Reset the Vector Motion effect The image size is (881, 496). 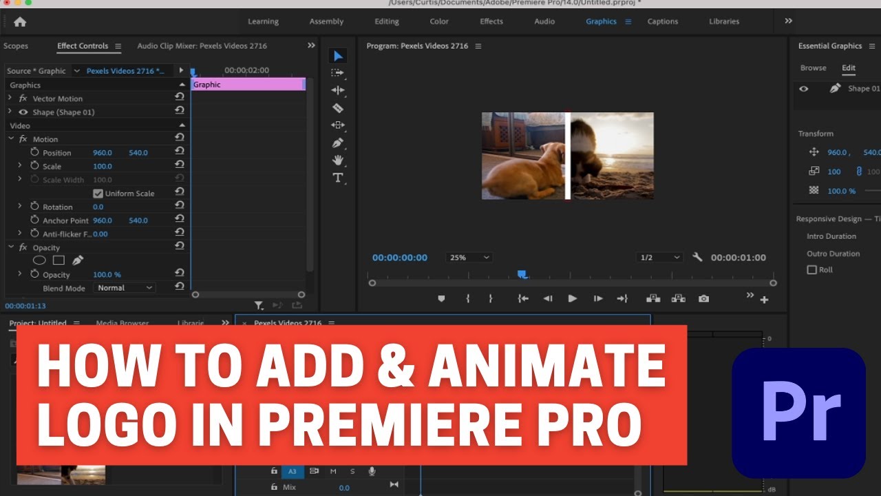point(180,98)
